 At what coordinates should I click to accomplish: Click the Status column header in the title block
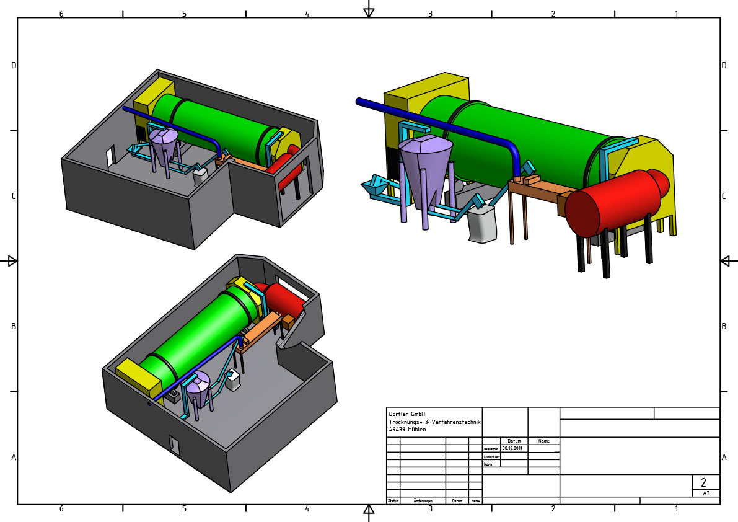(x=393, y=501)
